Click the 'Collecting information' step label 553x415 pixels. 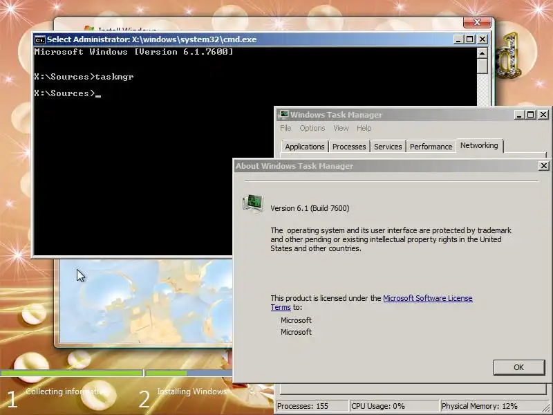click(65, 391)
